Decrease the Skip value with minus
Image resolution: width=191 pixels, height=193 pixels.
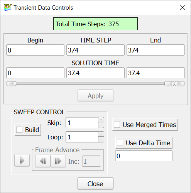[101, 125]
